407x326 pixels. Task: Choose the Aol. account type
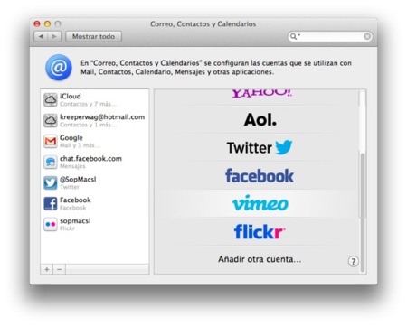pyautogui.click(x=260, y=119)
